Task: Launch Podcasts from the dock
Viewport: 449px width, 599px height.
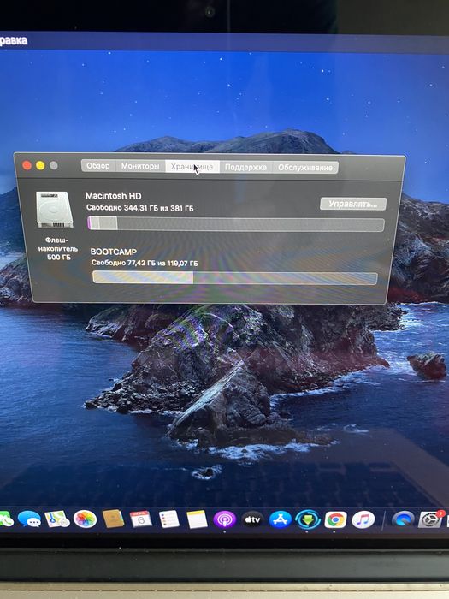Action: tap(224, 519)
